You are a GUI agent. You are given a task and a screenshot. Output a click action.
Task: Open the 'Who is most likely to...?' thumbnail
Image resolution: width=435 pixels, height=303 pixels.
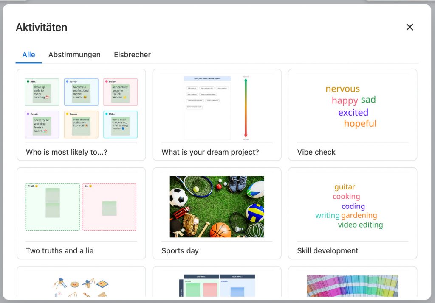[x=81, y=108]
